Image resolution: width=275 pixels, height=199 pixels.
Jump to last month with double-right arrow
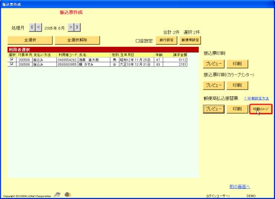pos(77,27)
